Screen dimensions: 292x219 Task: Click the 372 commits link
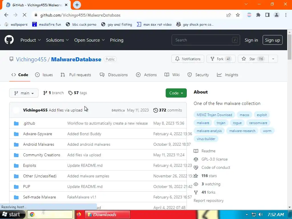(168, 110)
